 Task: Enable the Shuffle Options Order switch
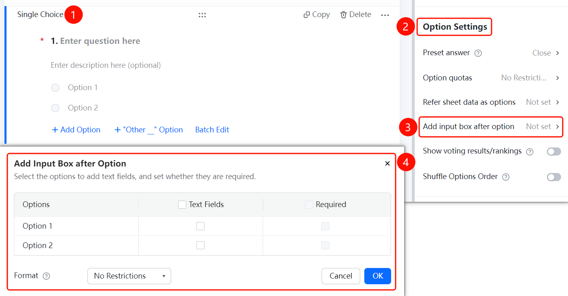click(554, 177)
